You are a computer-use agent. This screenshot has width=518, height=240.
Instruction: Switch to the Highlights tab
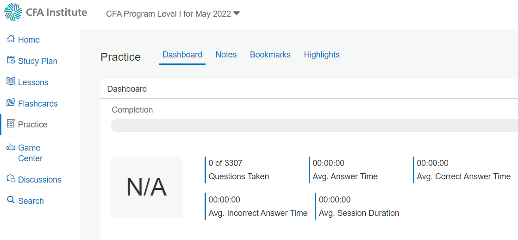coord(322,55)
